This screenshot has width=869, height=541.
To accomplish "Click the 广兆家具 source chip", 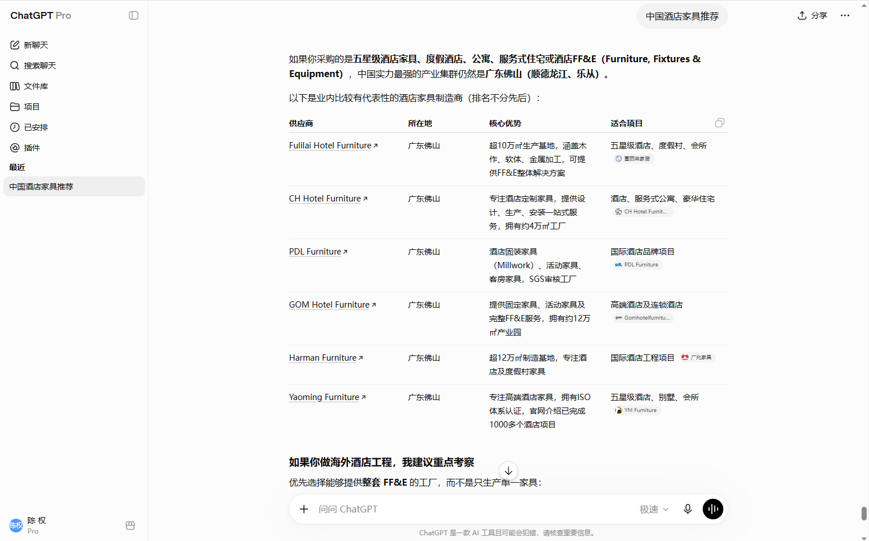I will pyautogui.click(x=697, y=357).
